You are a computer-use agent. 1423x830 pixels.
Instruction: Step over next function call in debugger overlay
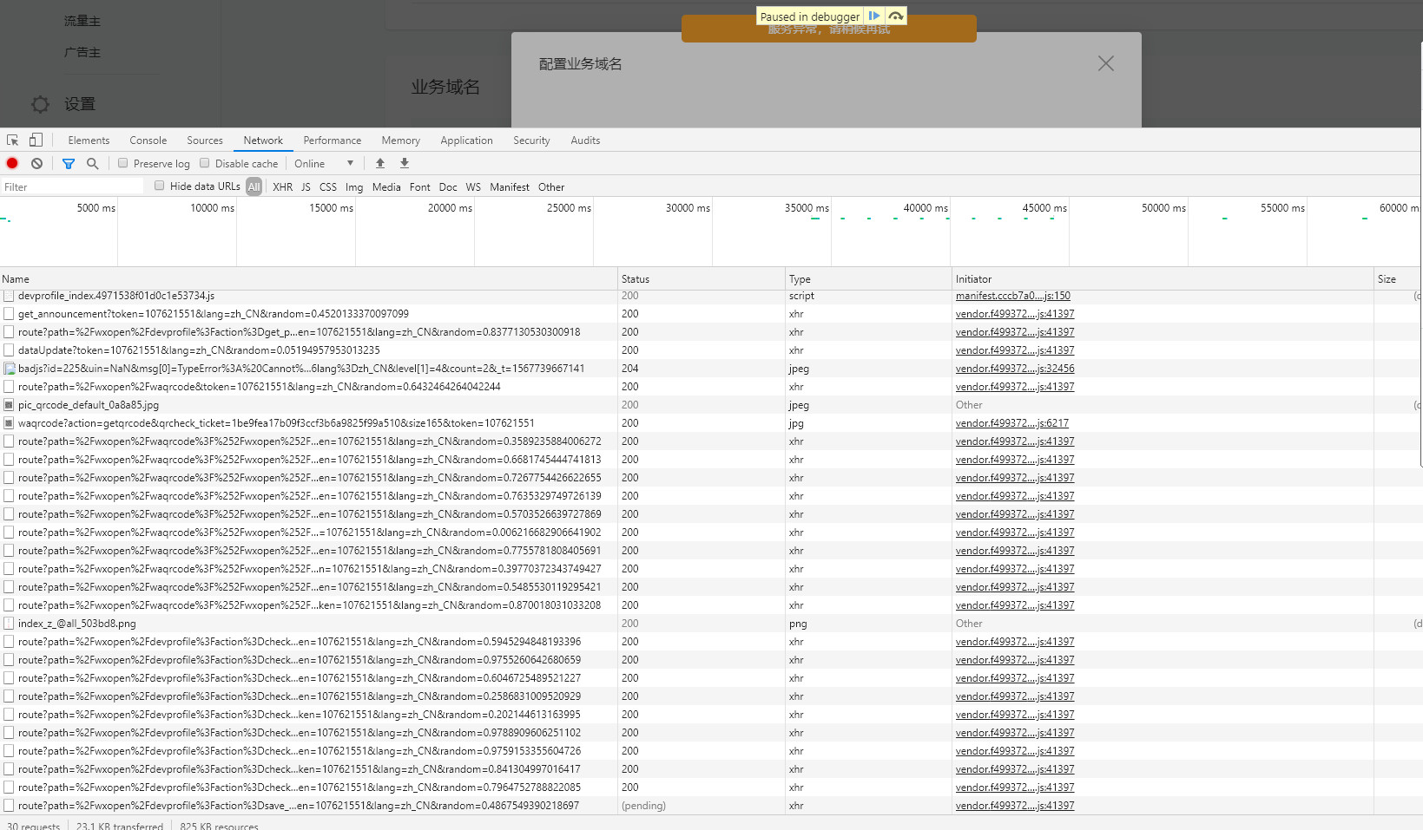coord(896,16)
